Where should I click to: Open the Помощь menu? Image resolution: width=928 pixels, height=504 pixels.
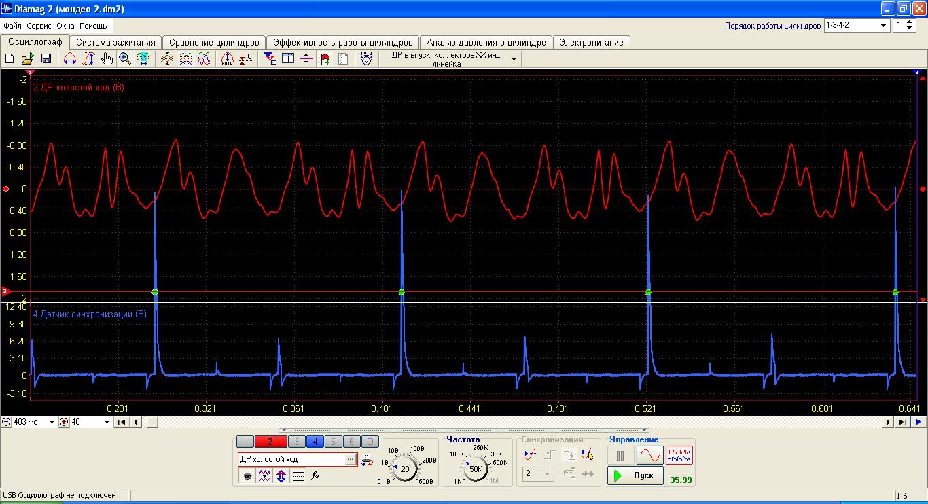click(x=93, y=26)
